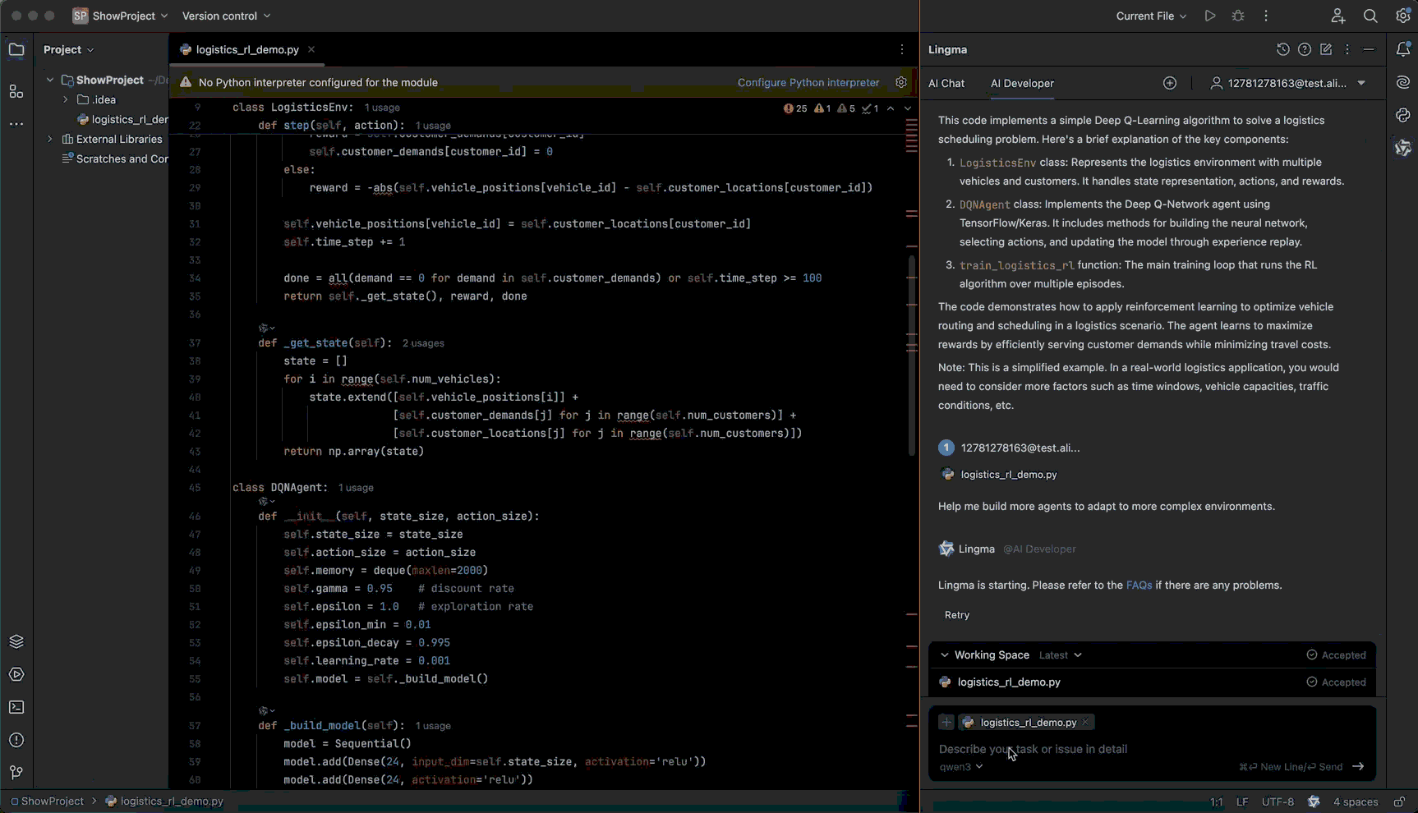Open the Structure tool window icon

pyautogui.click(x=16, y=91)
